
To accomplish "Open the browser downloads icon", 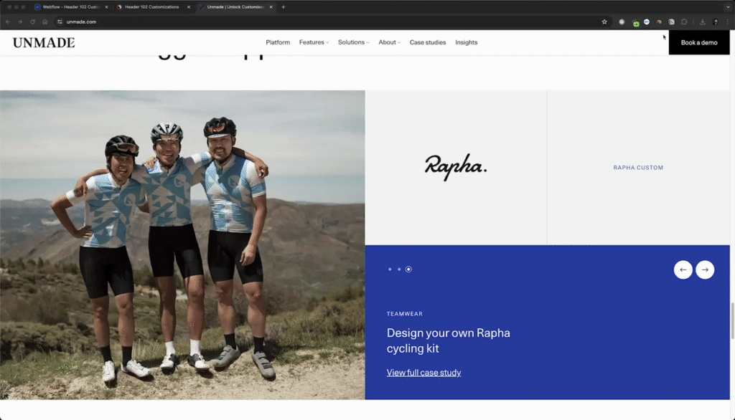I will tap(703, 22).
